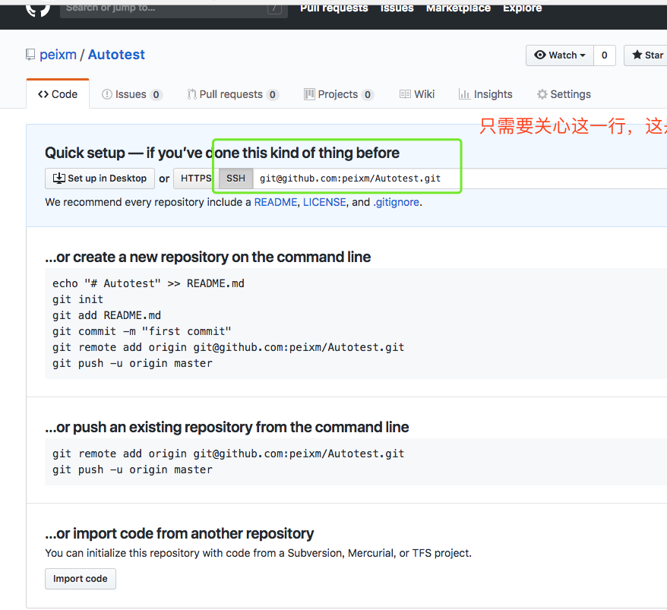Open the peixm owner link
667x610 pixels.
click(x=58, y=55)
